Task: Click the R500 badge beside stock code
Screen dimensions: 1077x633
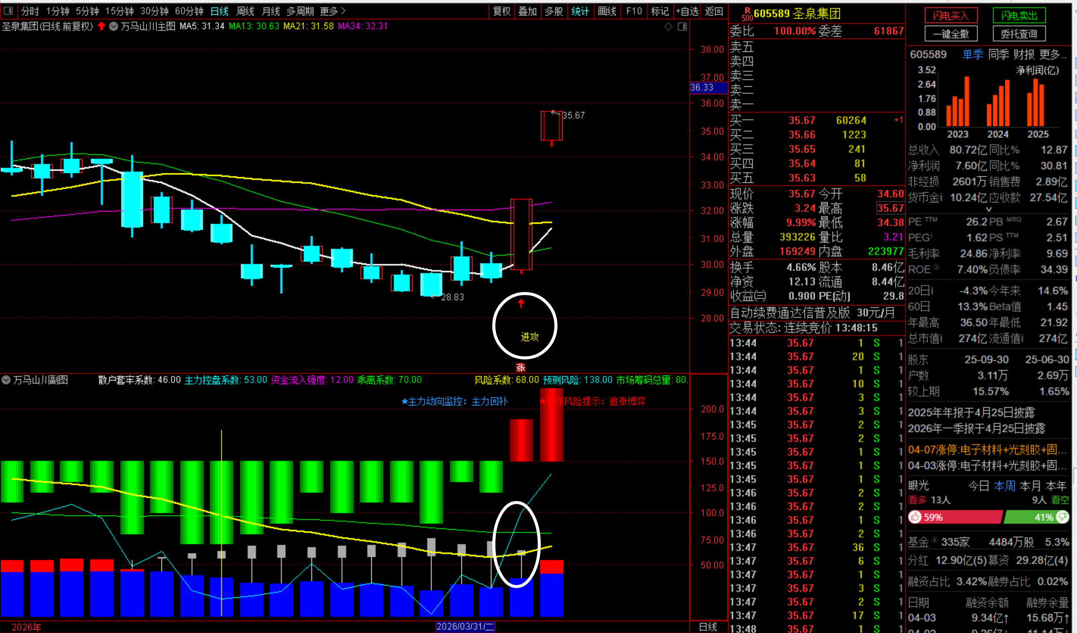Action: click(x=747, y=14)
